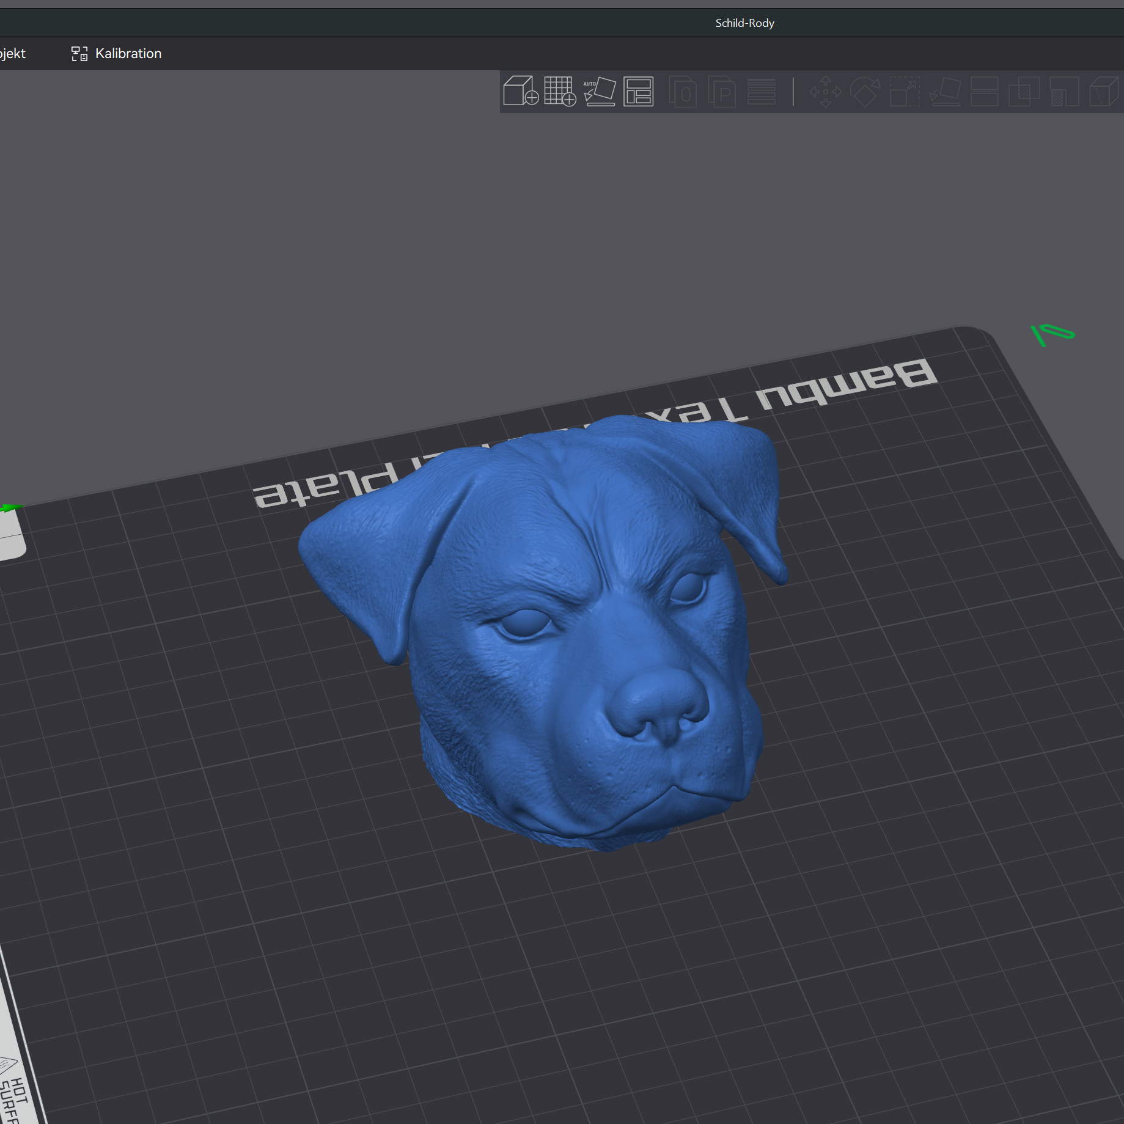1124x1124 pixels.
Task: Click the Schild-Rody title text
Action: tap(744, 23)
